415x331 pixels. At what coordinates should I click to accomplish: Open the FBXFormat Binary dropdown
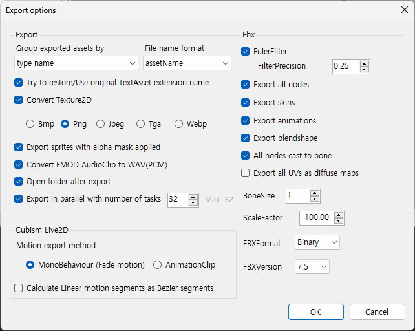point(317,242)
